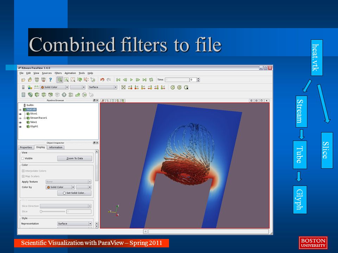Toggle color legend visibility icon
The width and height of the screenshot is (338, 253).
(23, 87)
